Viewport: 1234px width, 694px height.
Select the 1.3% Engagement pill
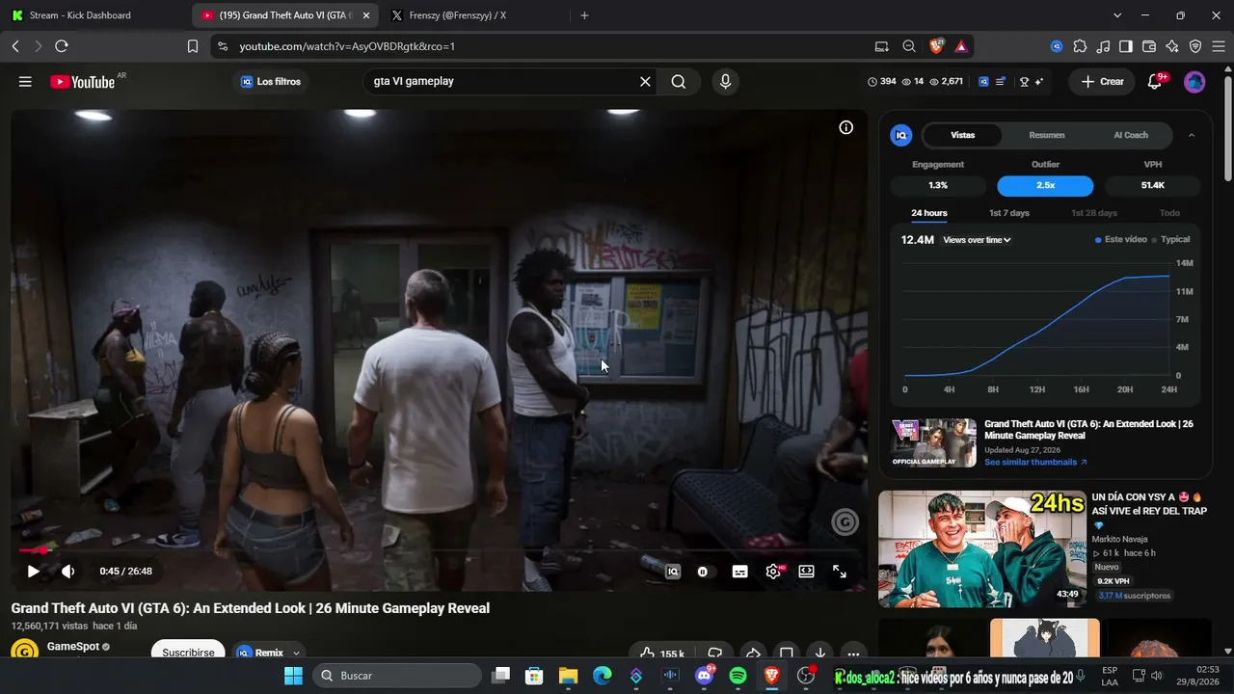tap(938, 186)
